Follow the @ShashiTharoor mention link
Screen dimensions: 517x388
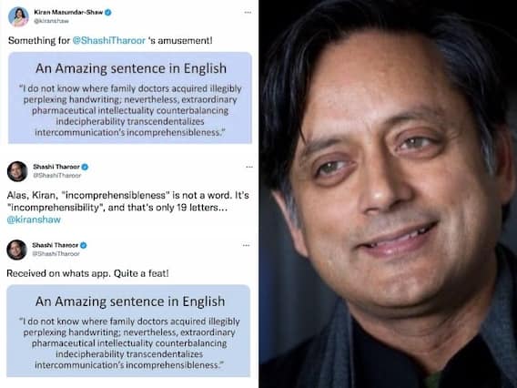[x=109, y=41]
